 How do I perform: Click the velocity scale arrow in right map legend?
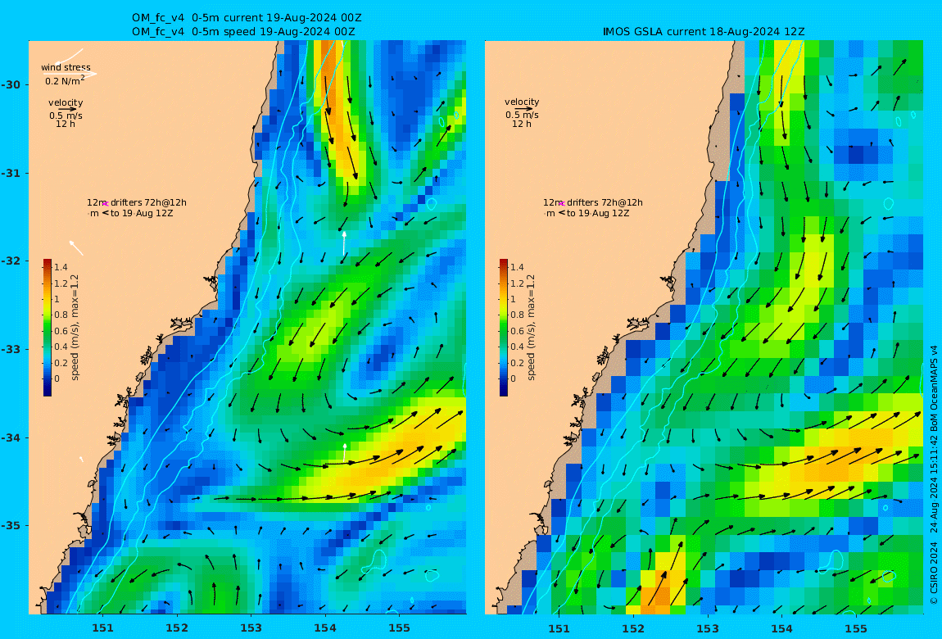coord(523,109)
